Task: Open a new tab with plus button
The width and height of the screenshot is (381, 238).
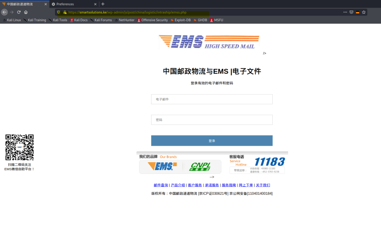Action: [x=103, y=4]
